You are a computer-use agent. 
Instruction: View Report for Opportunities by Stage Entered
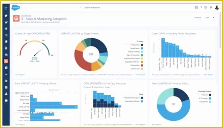point(141,75)
